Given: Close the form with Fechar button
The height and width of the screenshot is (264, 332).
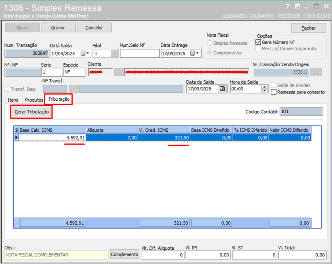Looking at the screenshot, I should pos(309,28).
